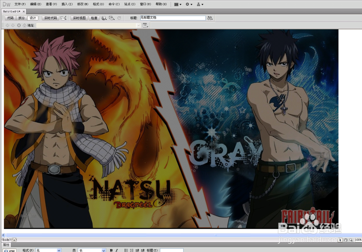
Task: Click the stop loading icon
Action: [19, 25]
